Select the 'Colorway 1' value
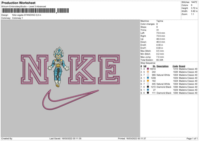 pyautogui.click(x=18, y=18)
